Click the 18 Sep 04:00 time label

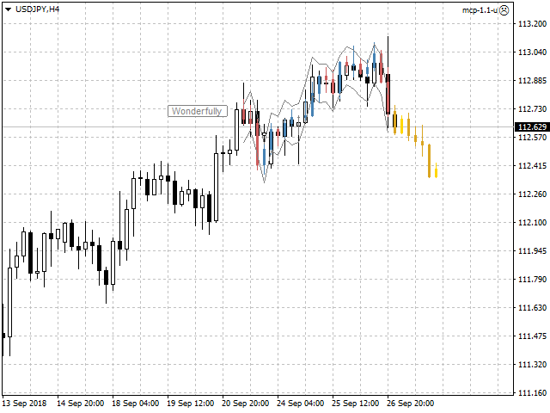136,403
